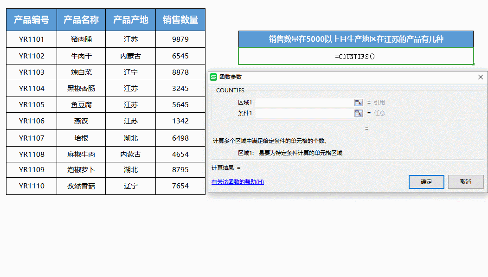Image resolution: width=488 pixels, height=277 pixels.
Task: Select cell YR1102
Action: point(32,56)
